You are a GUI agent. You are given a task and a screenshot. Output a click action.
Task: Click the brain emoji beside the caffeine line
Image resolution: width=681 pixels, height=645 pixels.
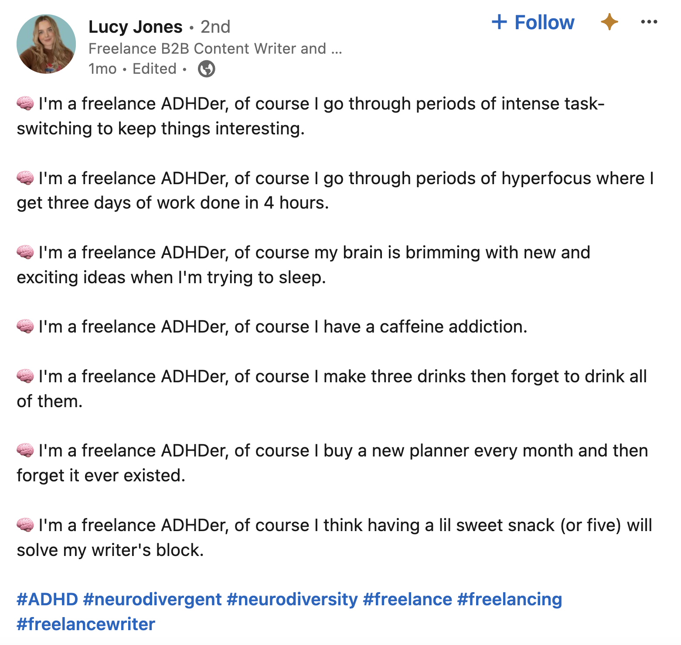click(25, 326)
